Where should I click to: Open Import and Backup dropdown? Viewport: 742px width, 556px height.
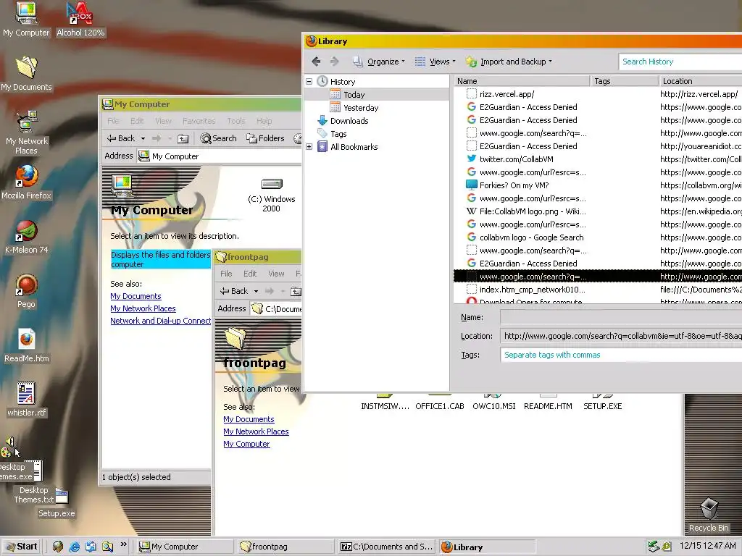509,62
